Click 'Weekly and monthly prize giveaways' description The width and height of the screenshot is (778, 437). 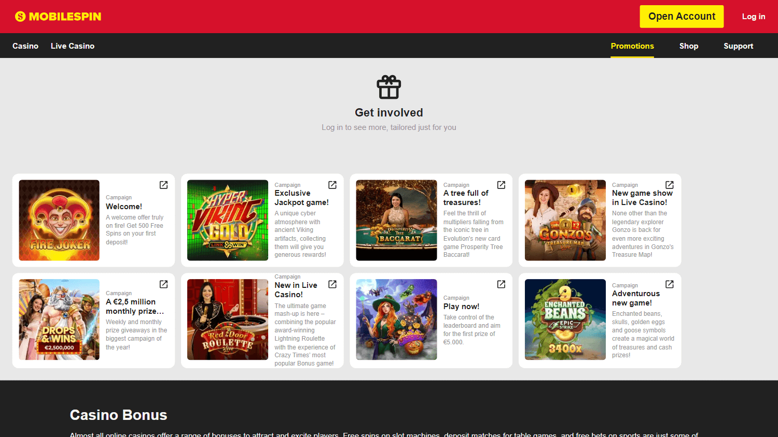(136, 334)
